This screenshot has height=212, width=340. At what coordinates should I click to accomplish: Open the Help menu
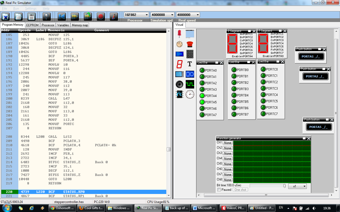click(46, 8)
